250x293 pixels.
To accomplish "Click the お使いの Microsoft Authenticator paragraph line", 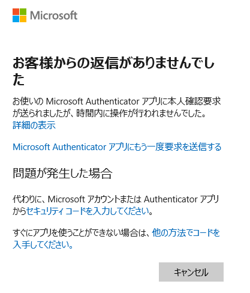I will coord(117,101).
